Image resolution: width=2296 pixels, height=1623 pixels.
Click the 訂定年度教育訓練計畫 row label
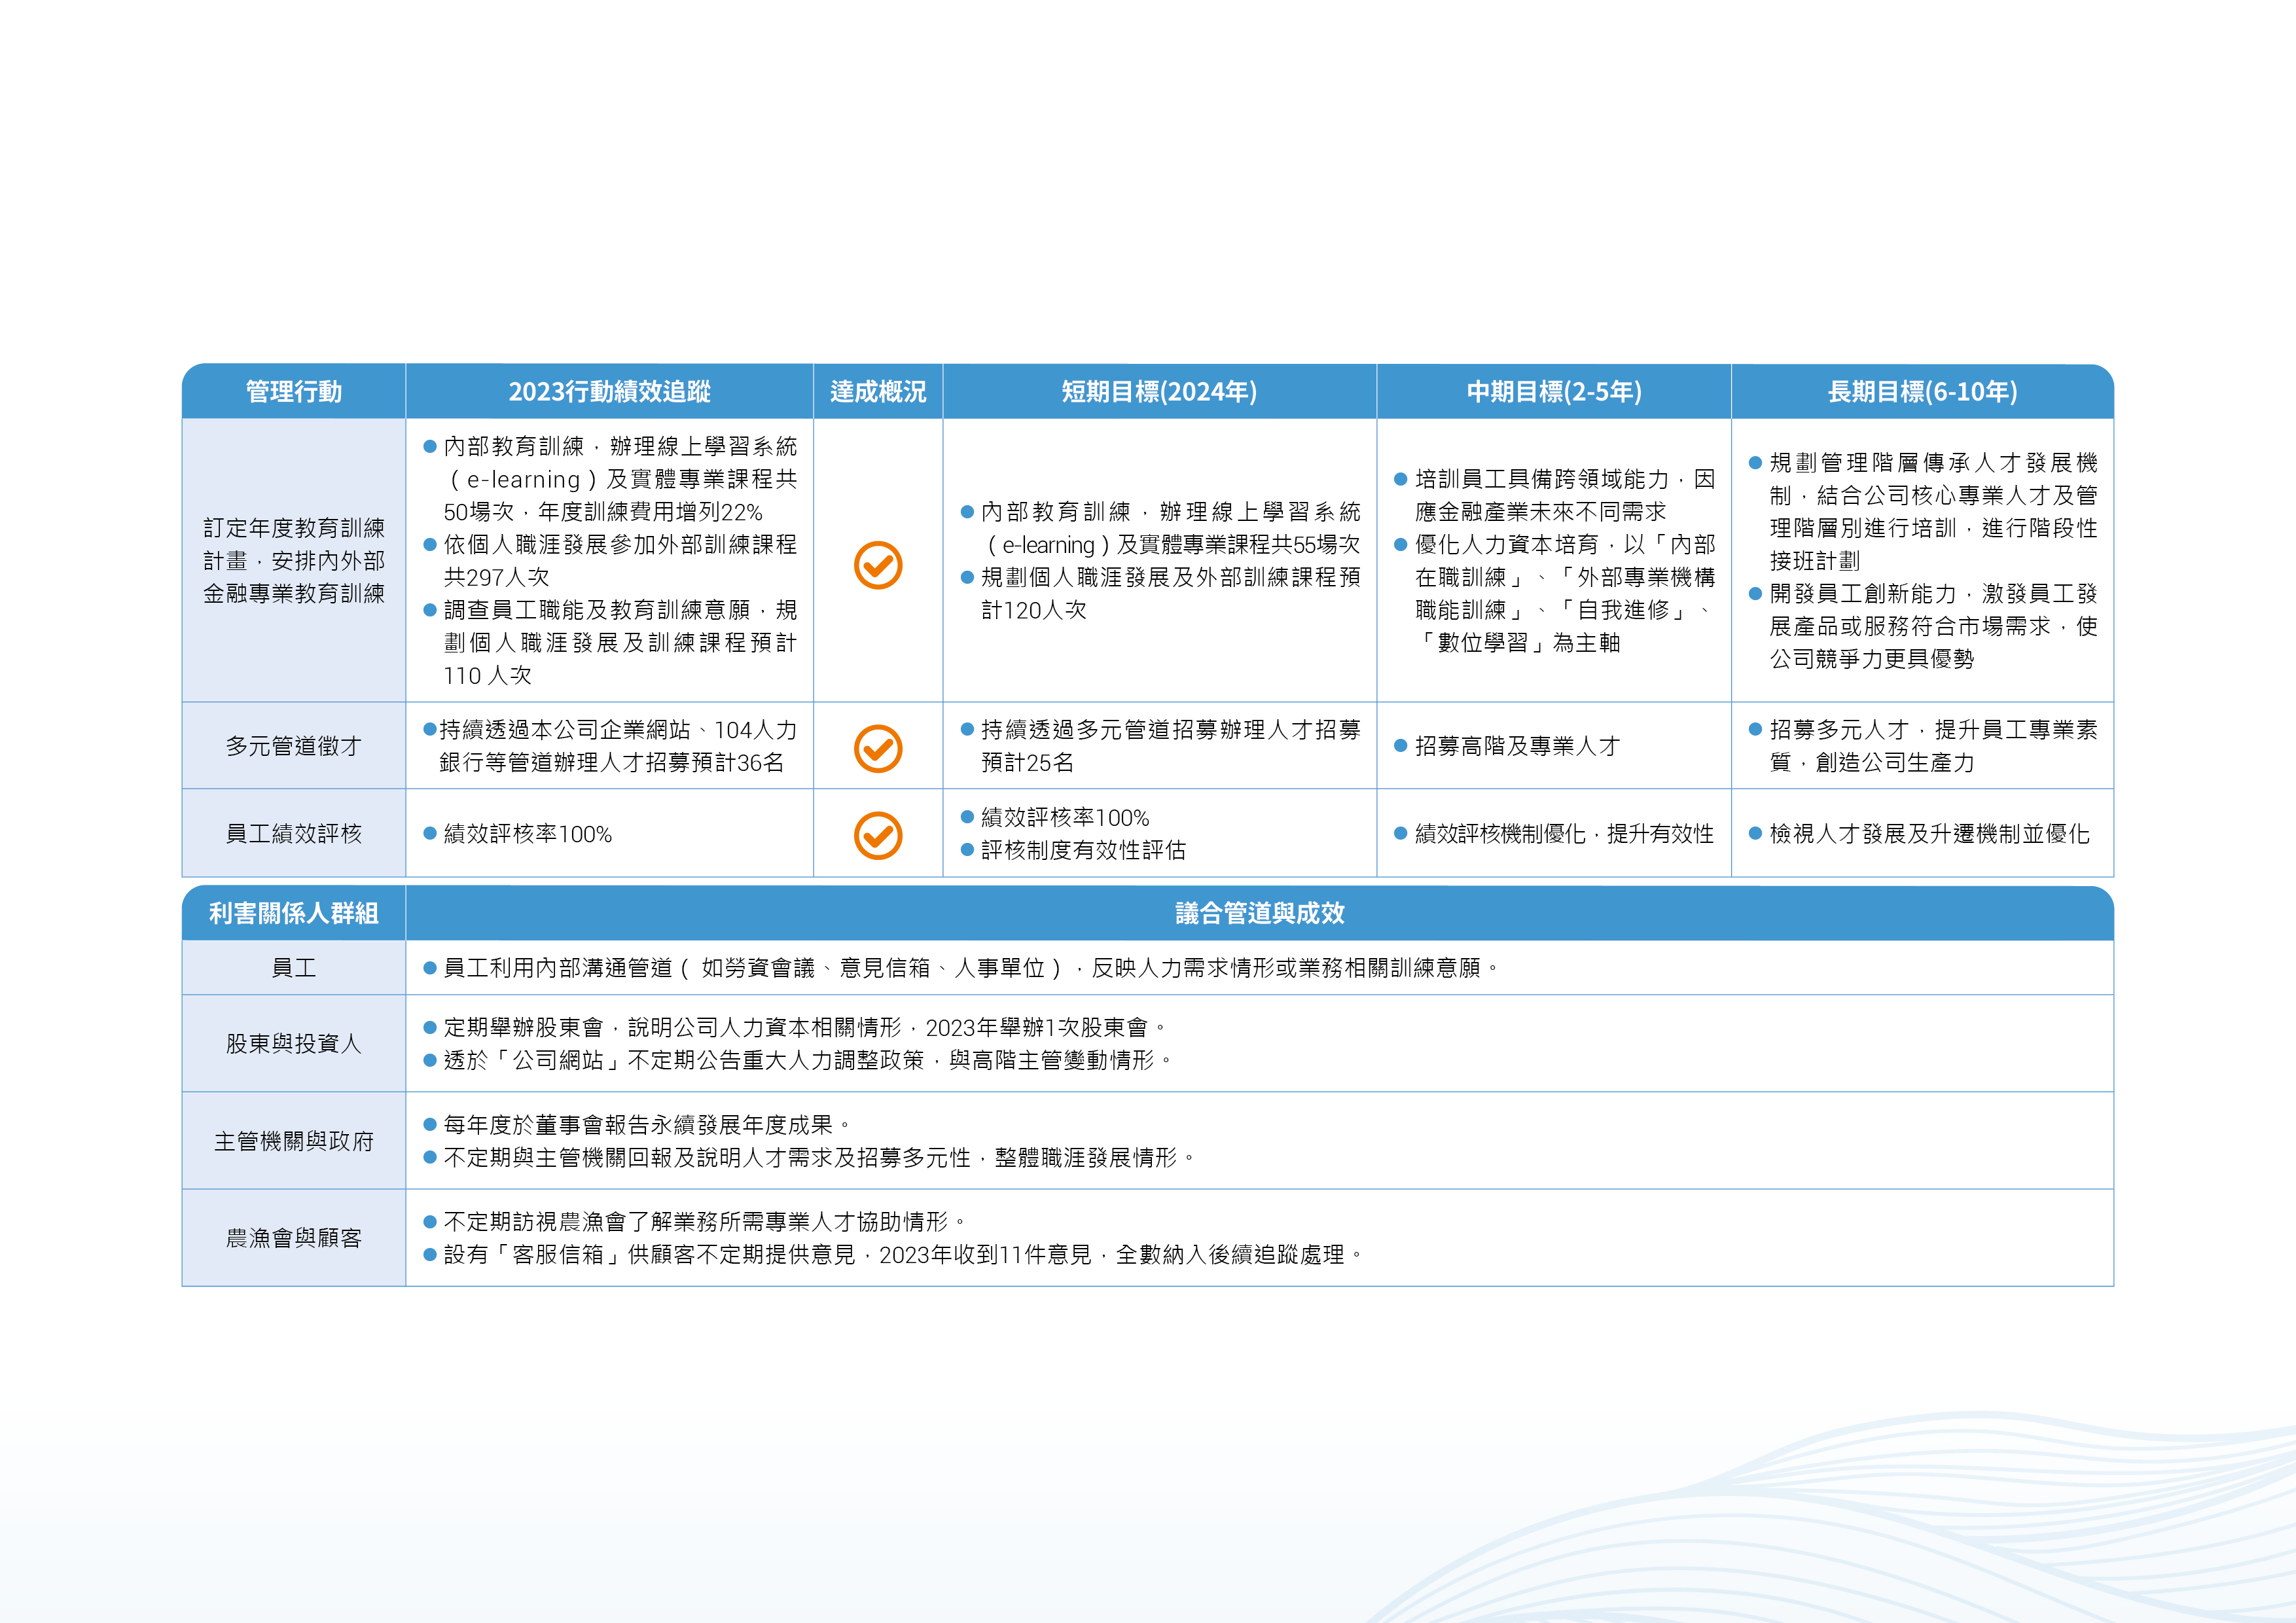(294, 560)
